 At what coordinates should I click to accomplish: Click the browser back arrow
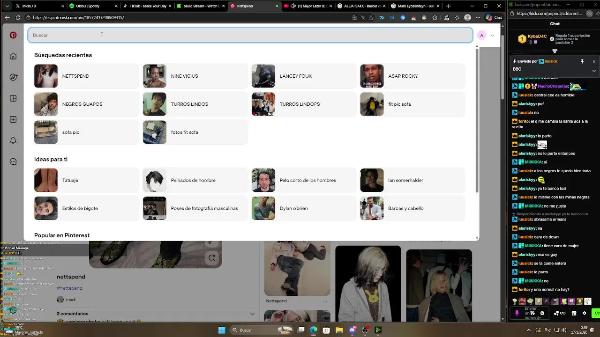[x=7, y=17]
